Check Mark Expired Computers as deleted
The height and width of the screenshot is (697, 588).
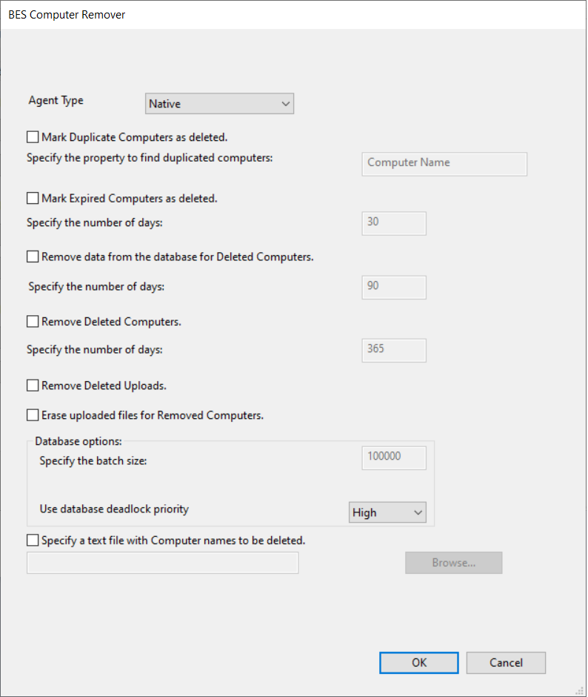coord(33,199)
